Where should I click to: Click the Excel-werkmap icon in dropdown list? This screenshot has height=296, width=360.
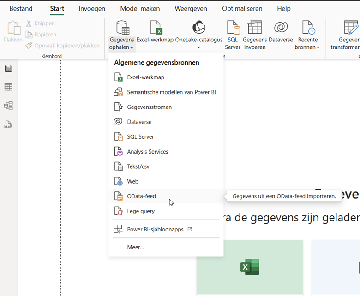coord(119,77)
